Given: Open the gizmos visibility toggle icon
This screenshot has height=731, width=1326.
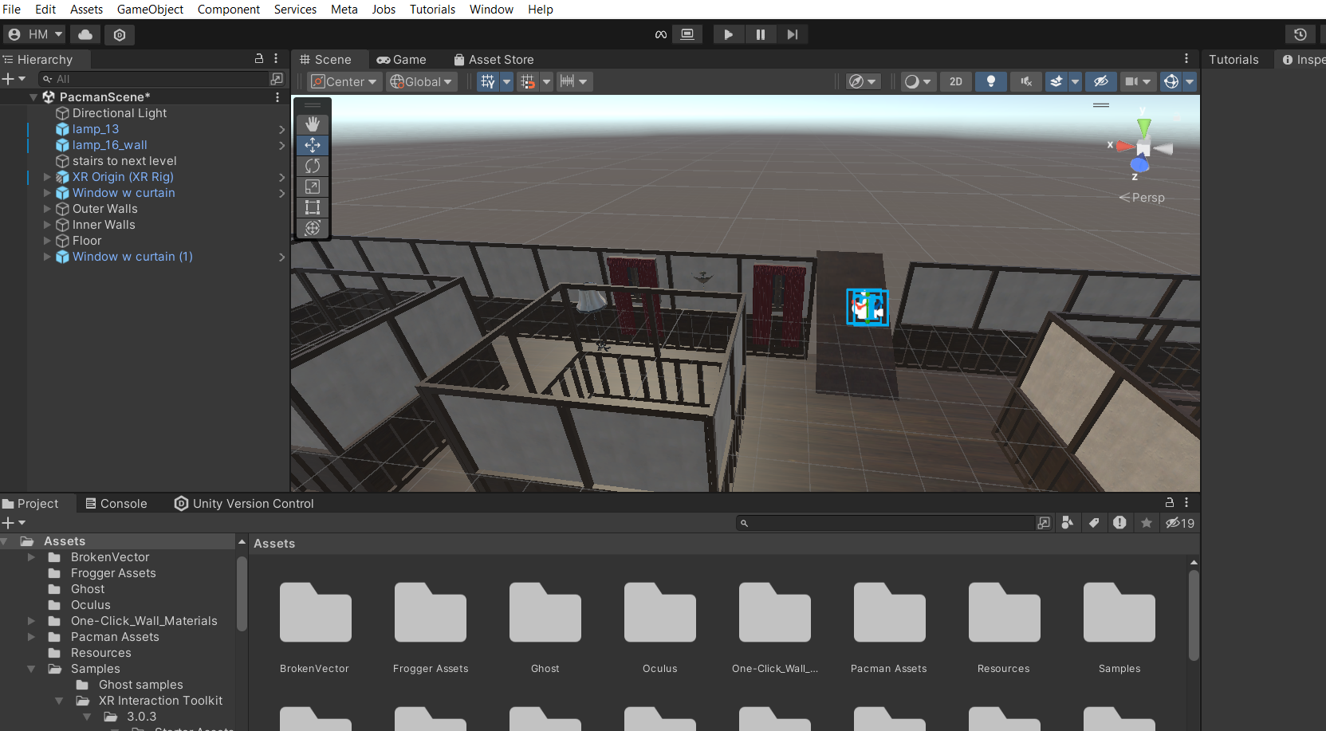Looking at the screenshot, I should point(1171,81).
